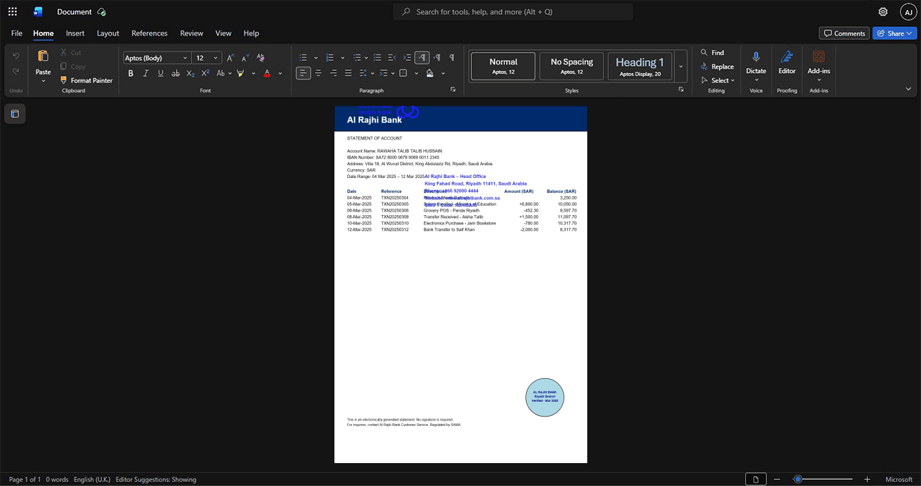Apply bold formatting
Image resolution: width=921 pixels, height=486 pixels.
(131, 73)
